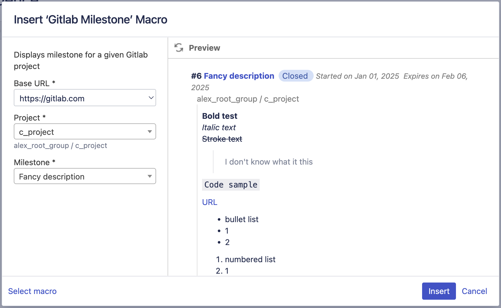The height and width of the screenshot is (308, 501).
Task: Click the 'Italic text' line
Action: click(x=219, y=127)
